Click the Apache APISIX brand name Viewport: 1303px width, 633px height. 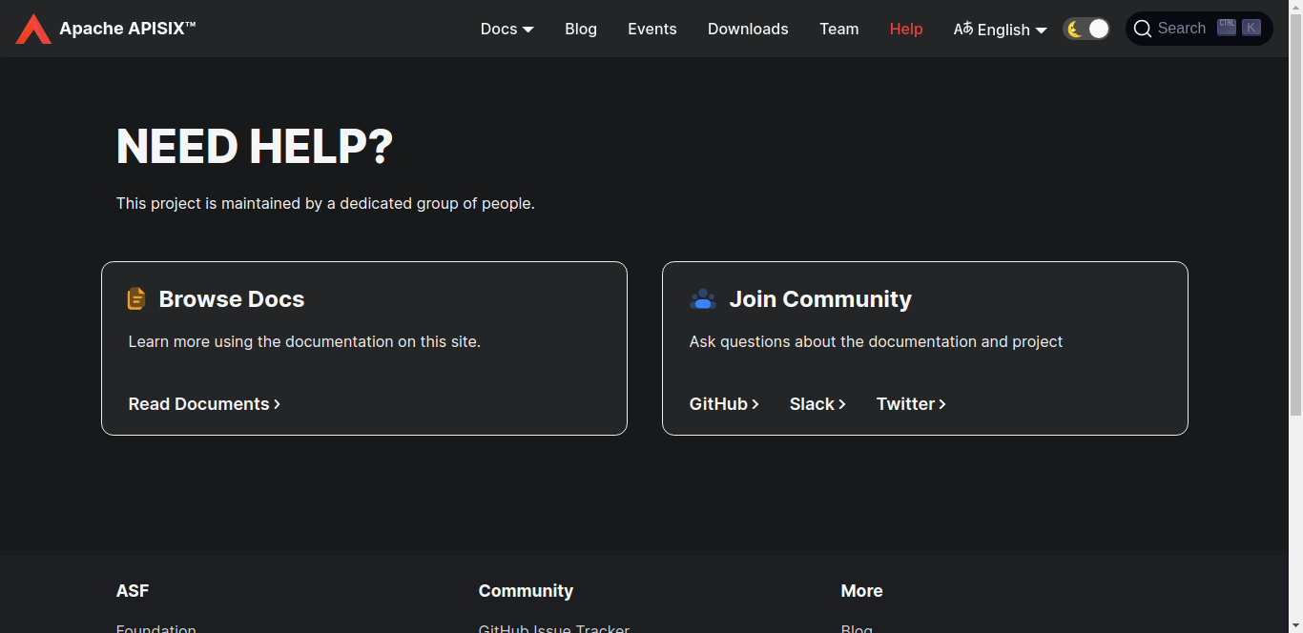[128, 29]
